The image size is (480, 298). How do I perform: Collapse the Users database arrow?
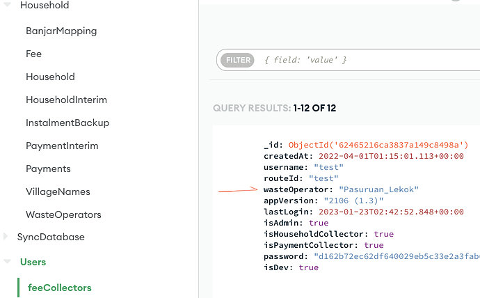[7, 262]
